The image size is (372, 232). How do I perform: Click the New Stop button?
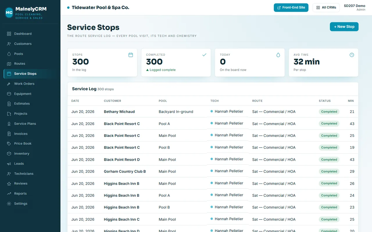344,27
